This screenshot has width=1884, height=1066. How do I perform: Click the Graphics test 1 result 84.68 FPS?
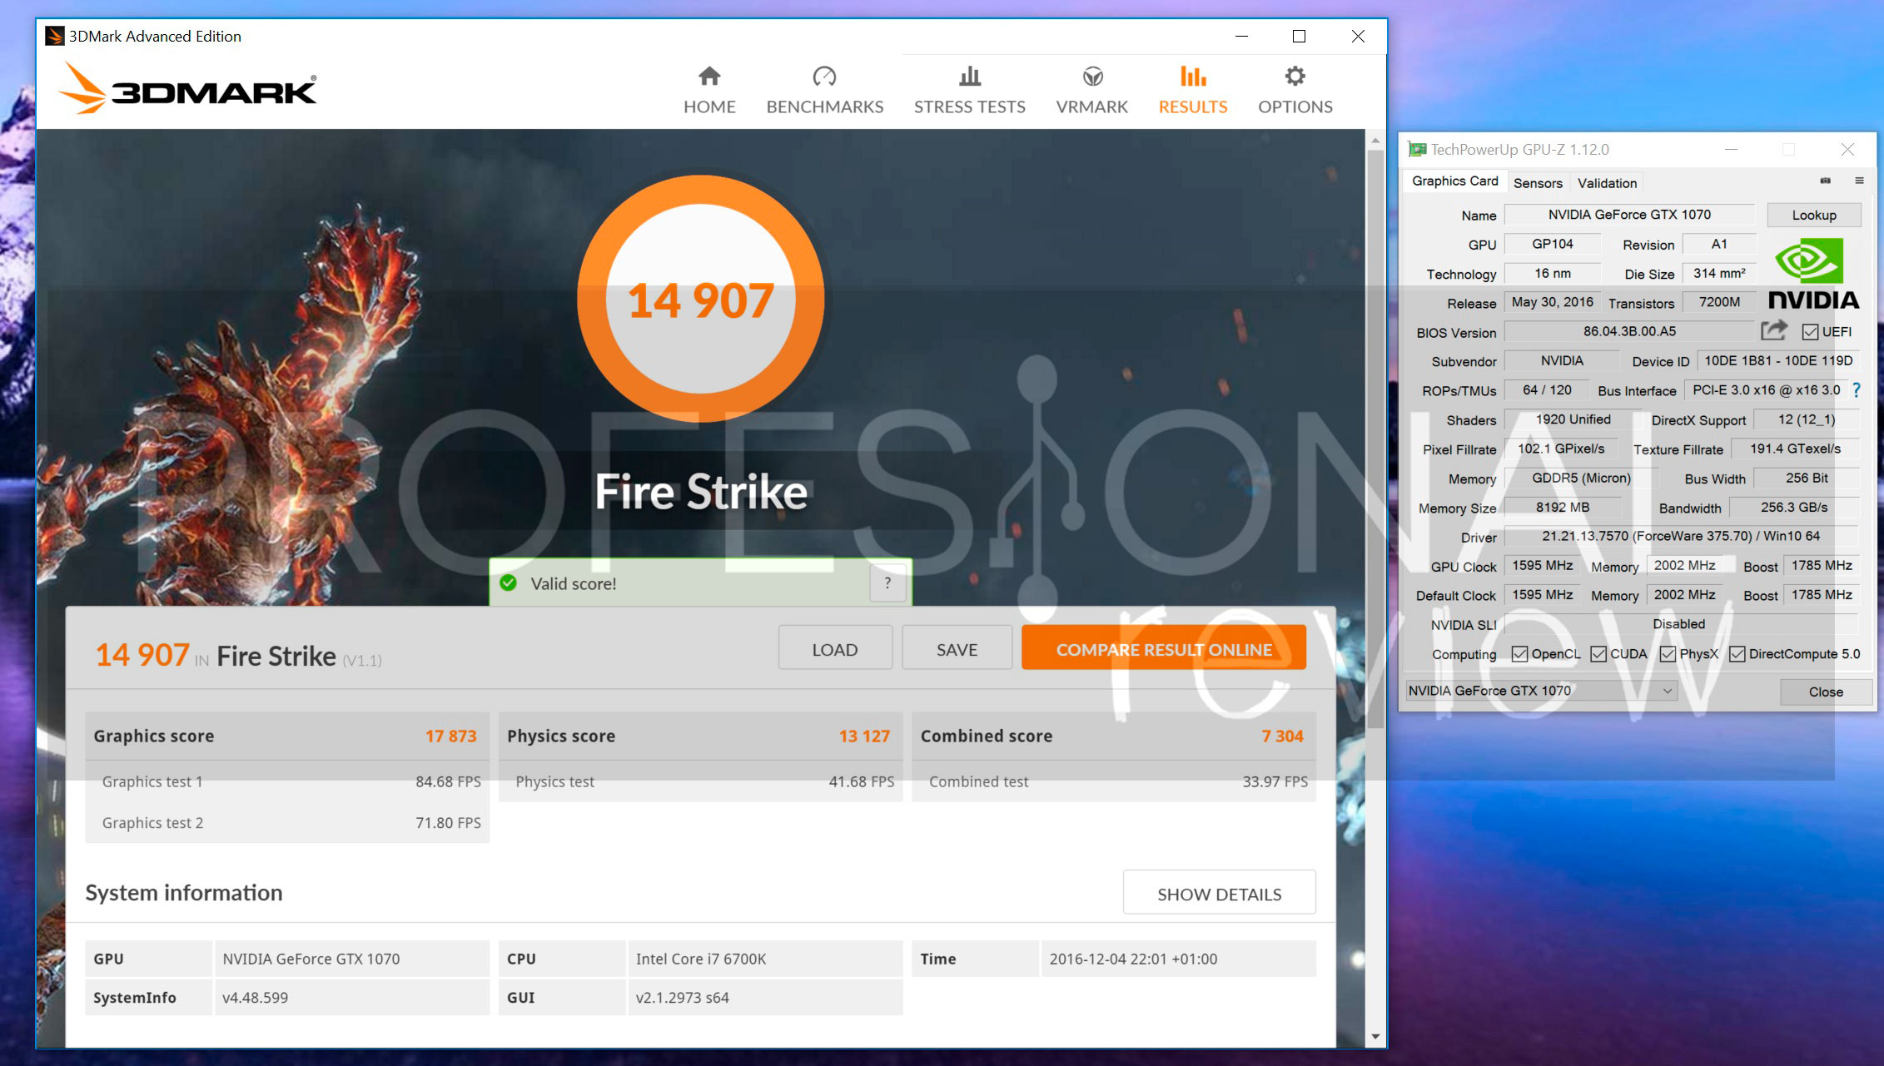click(448, 781)
